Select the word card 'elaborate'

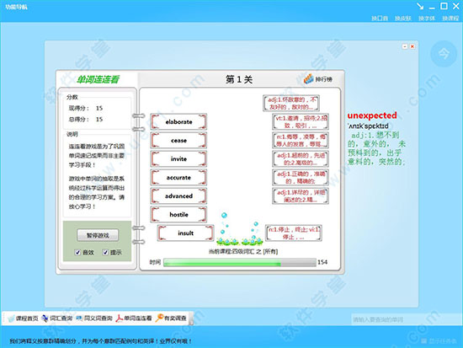coord(178,122)
